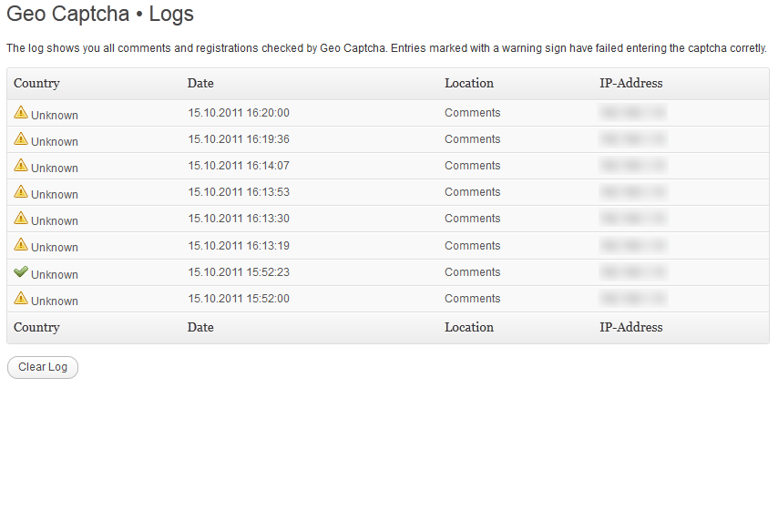Screen dimensions: 778x531
Task: Click Comments location in 16:19:36 row
Action: point(472,139)
